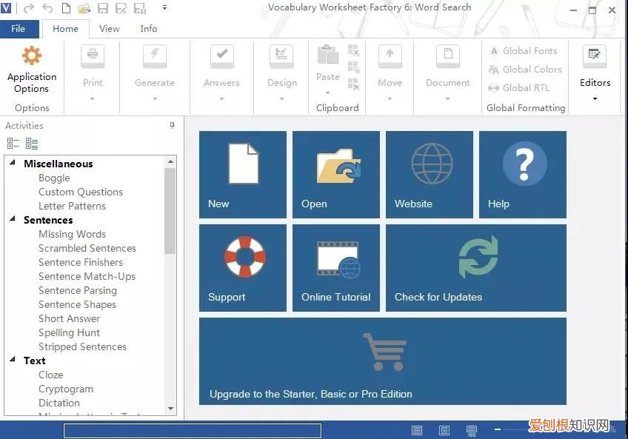The image size is (628, 439).
Task: Click the Check for Updates tile
Action: (x=476, y=268)
